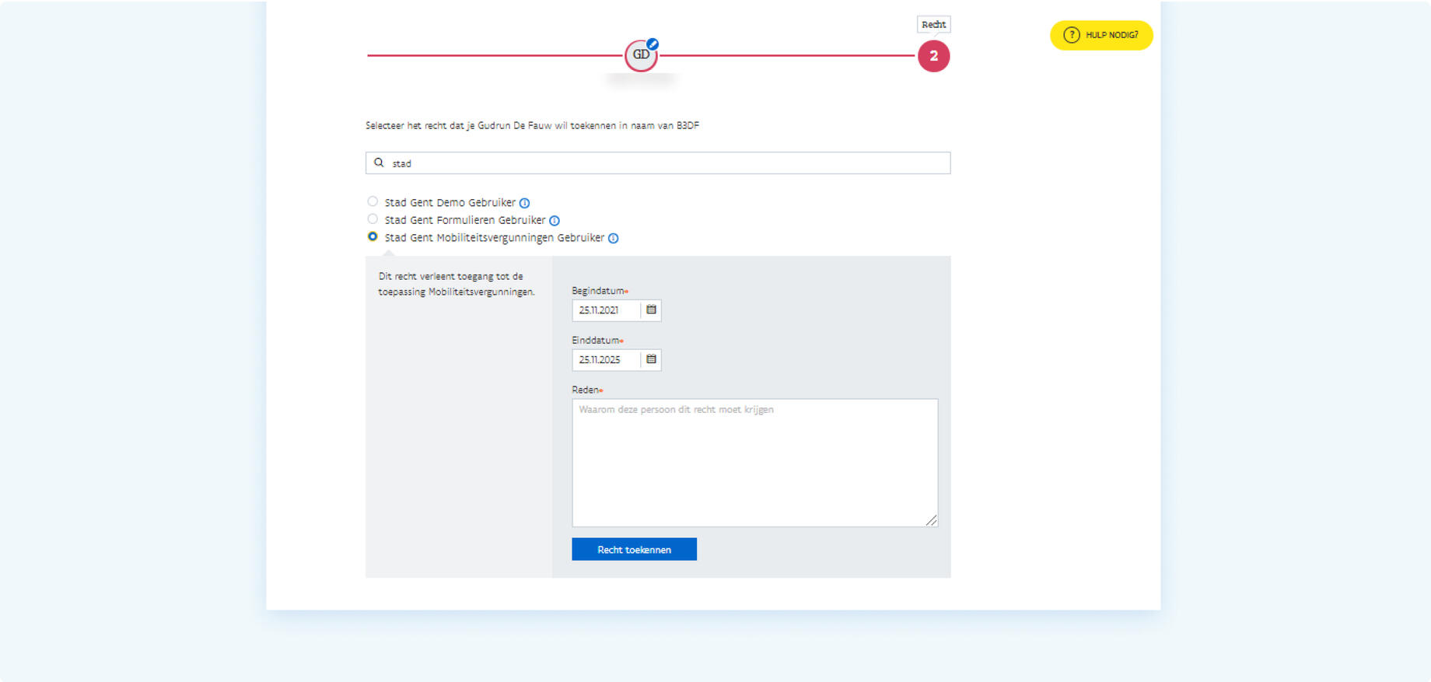1431x682 pixels.
Task: Select Stad Gent Formulieren Gebruiker radio
Action: (x=373, y=219)
